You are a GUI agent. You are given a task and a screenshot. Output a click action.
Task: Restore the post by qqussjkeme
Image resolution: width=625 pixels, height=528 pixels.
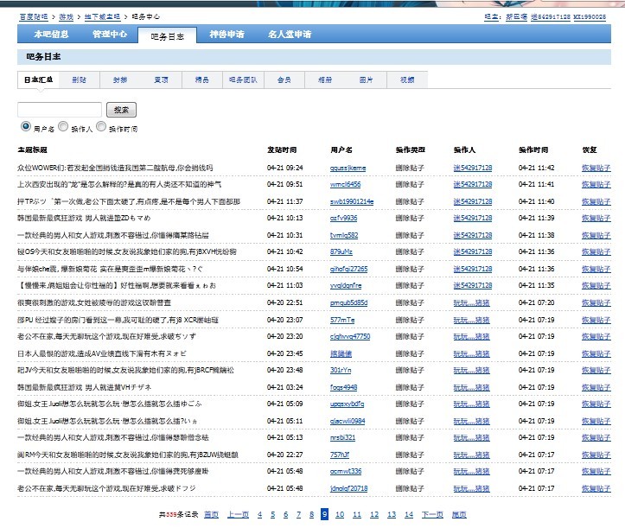pyautogui.click(x=596, y=168)
